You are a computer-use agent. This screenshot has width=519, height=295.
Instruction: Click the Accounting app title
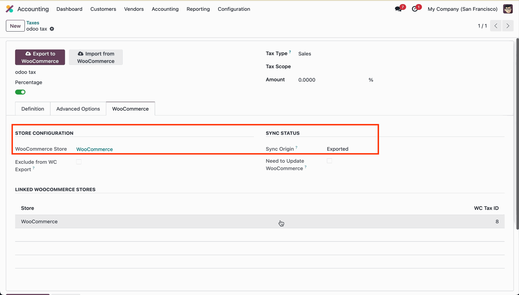pyautogui.click(x=33, y=9)
